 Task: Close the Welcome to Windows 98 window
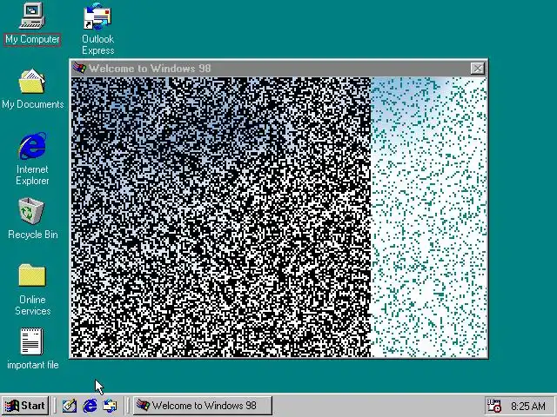478,69
